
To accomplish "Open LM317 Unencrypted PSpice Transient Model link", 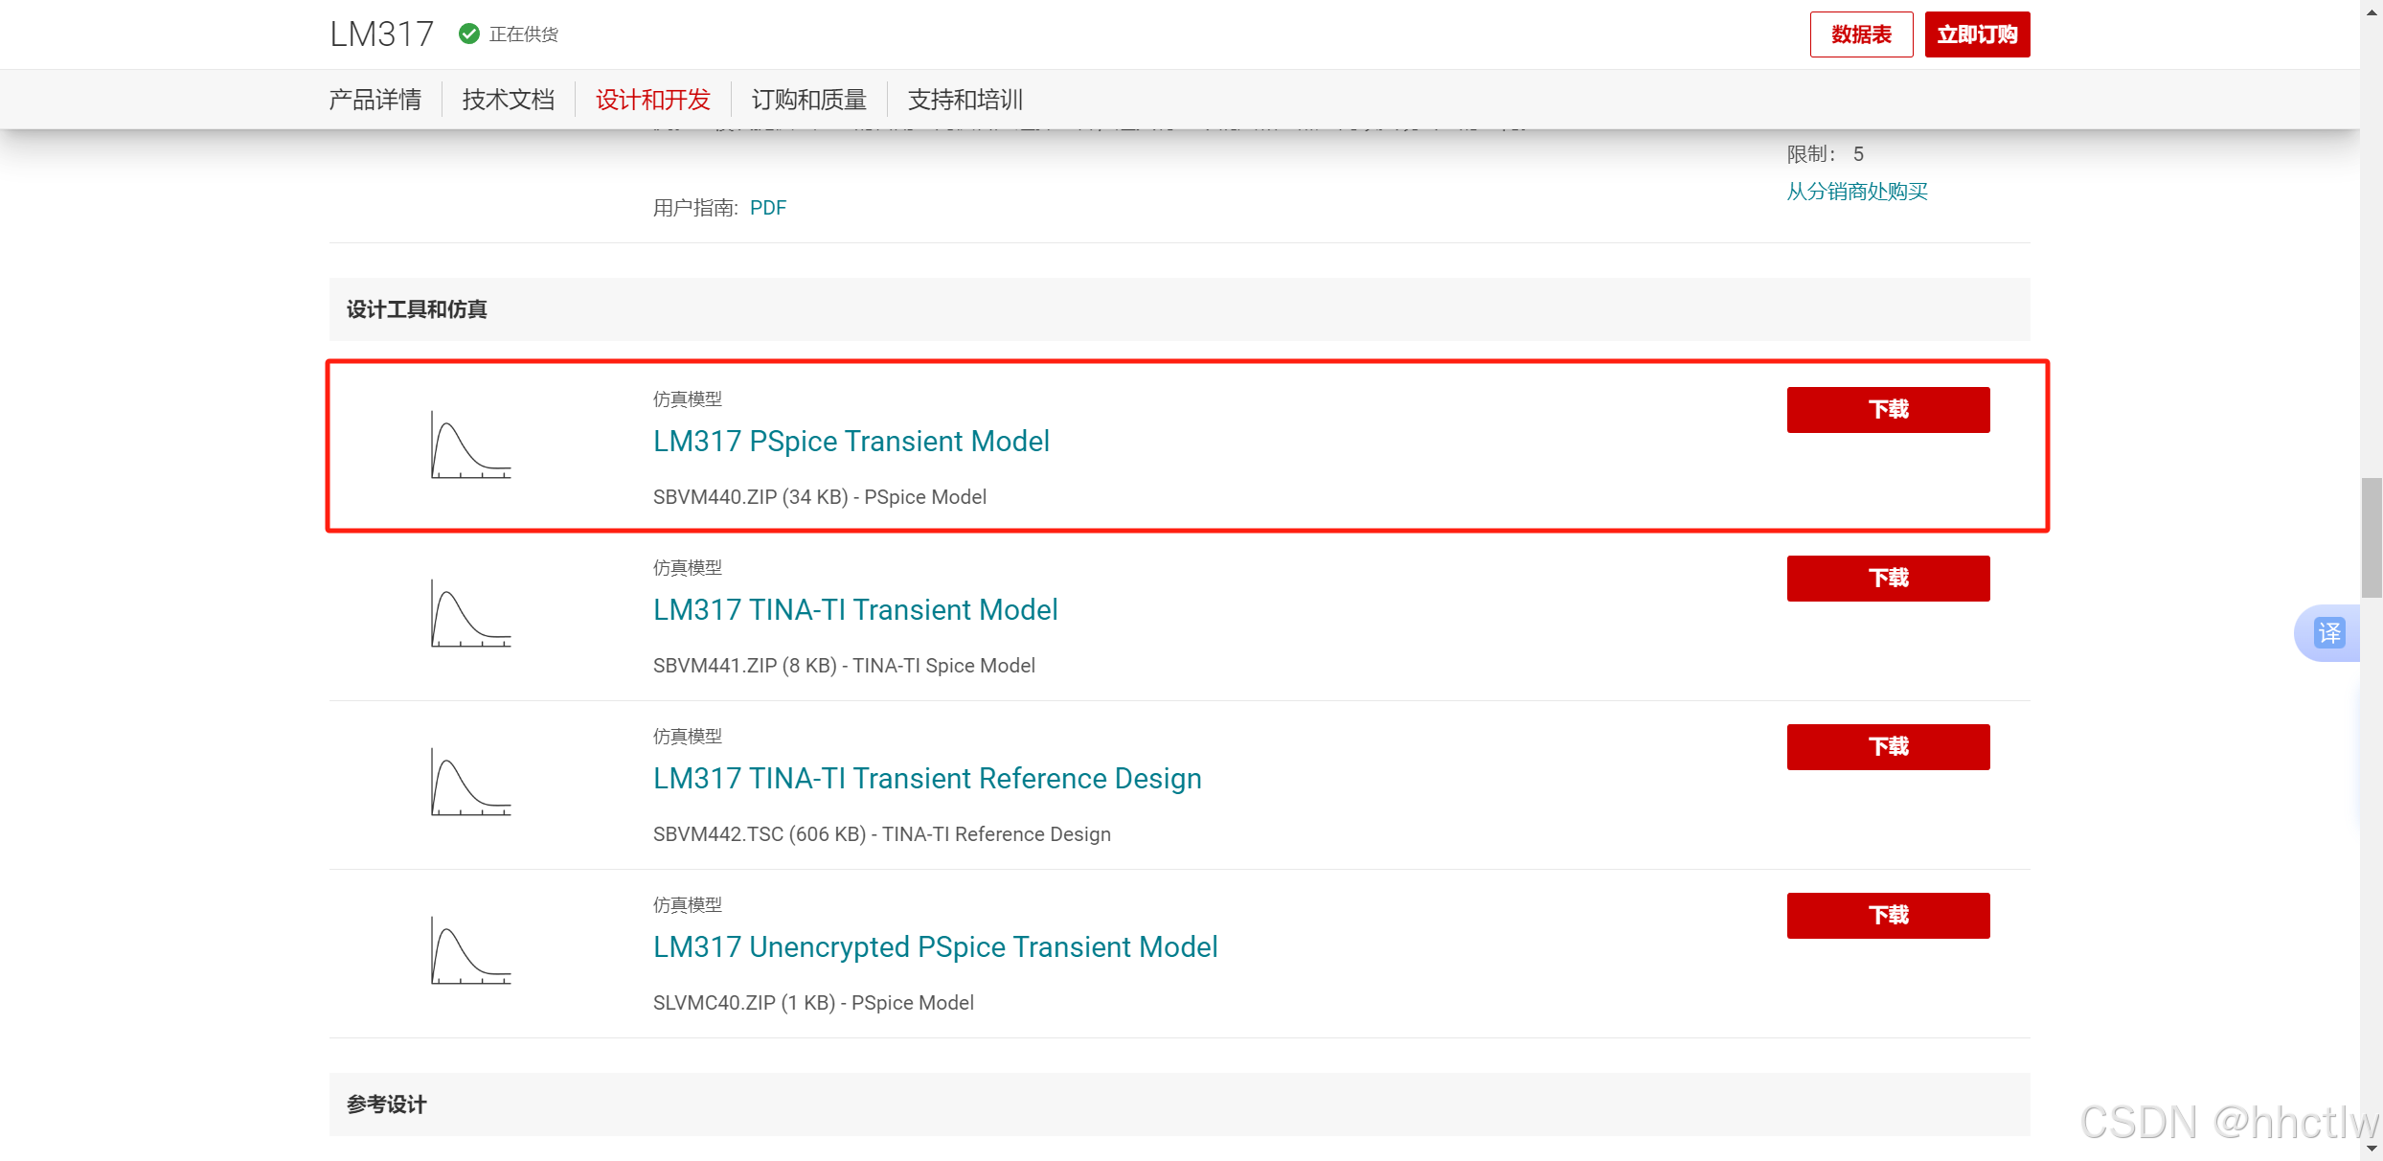I will (936, 947).
